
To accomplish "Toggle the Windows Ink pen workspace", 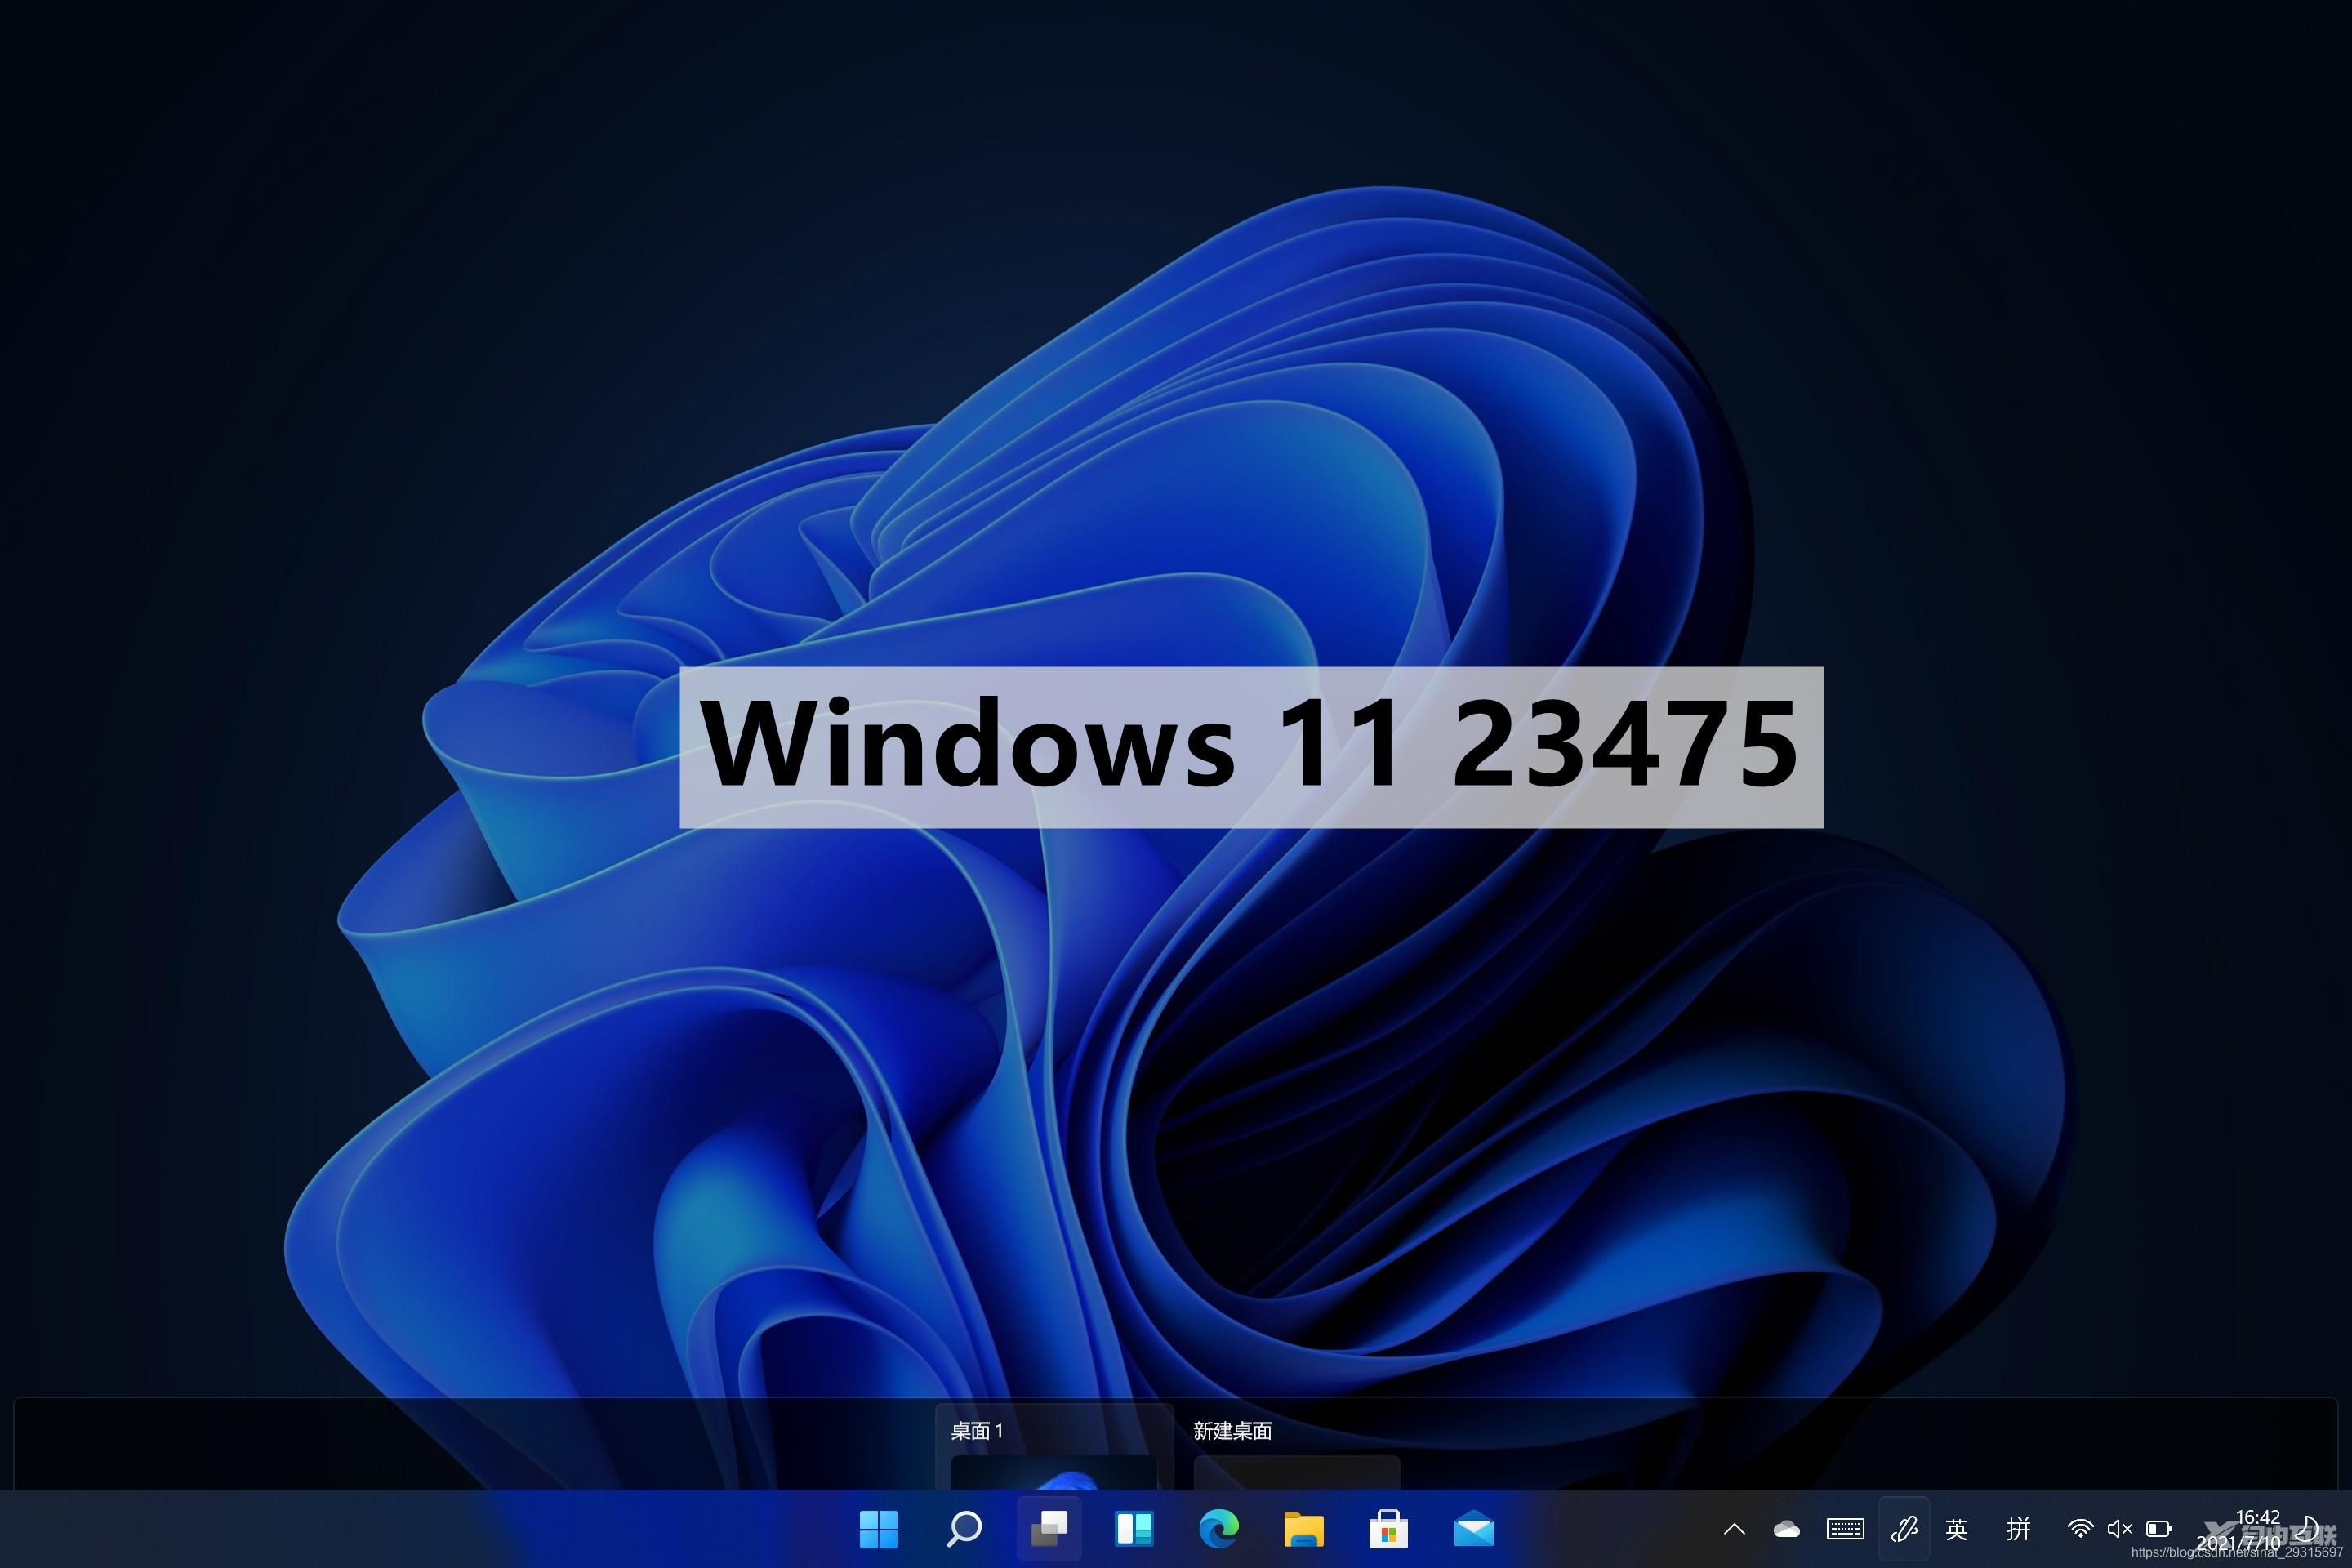I will click(1906, 1529).
